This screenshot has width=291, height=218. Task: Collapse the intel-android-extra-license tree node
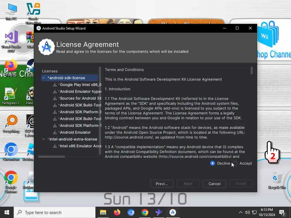[x=43, y=139]
